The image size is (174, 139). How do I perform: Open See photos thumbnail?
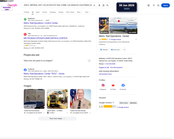click(x=104, y=25)
